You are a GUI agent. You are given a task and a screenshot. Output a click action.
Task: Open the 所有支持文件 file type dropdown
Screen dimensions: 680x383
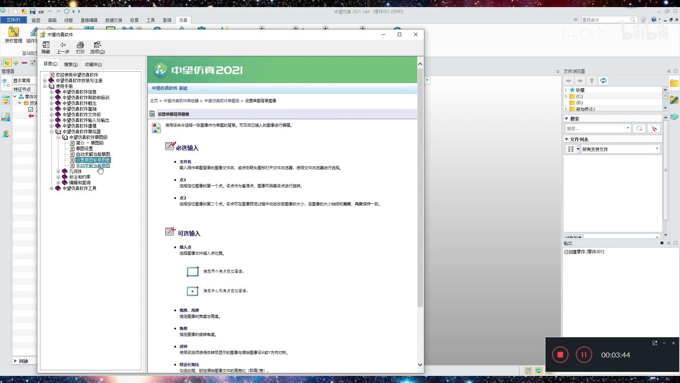click(620, 149)
